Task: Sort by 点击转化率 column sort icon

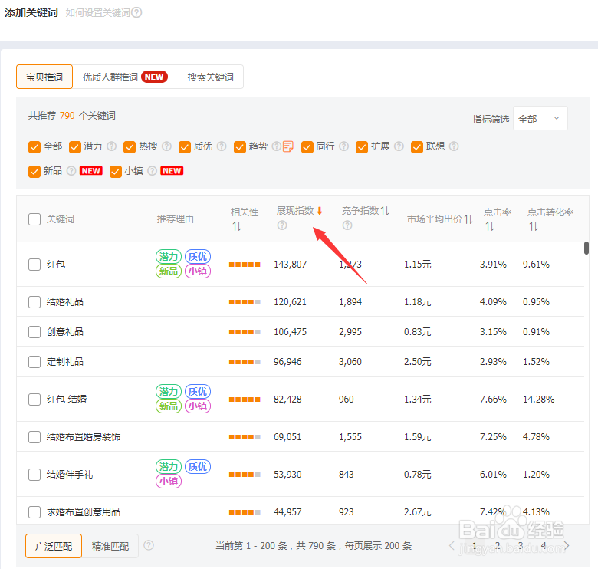Action: 534,226
